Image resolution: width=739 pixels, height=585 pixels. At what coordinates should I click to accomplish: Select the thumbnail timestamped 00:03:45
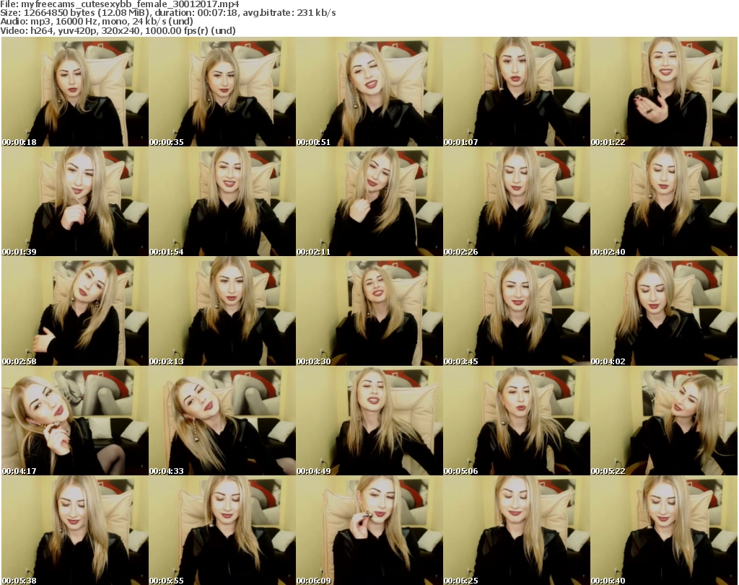coord(516,312)
